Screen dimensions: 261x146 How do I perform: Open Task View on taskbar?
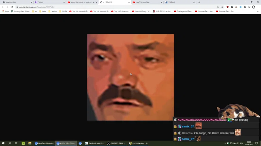[16, 143]
